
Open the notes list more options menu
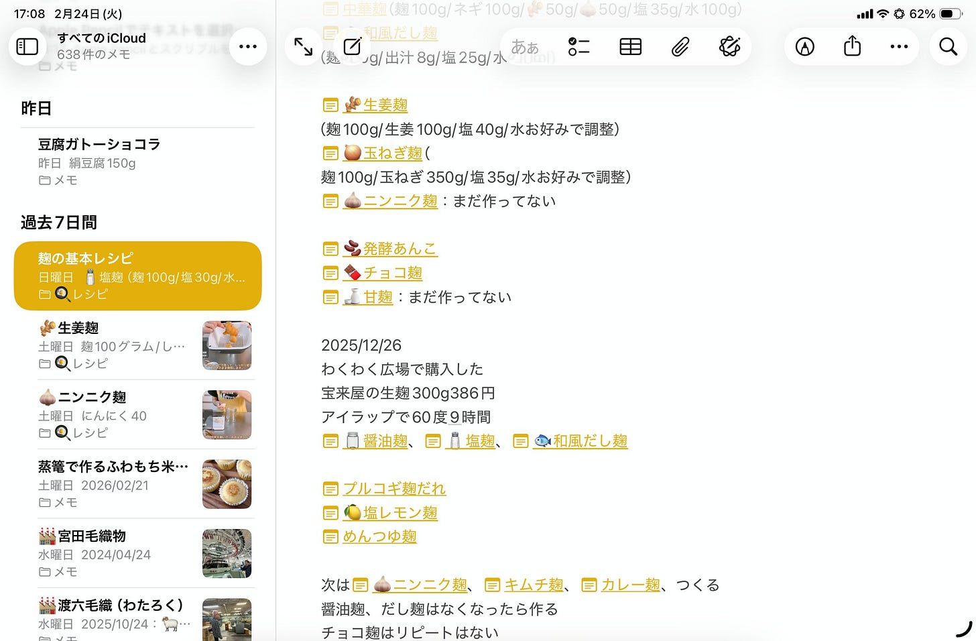248,46
